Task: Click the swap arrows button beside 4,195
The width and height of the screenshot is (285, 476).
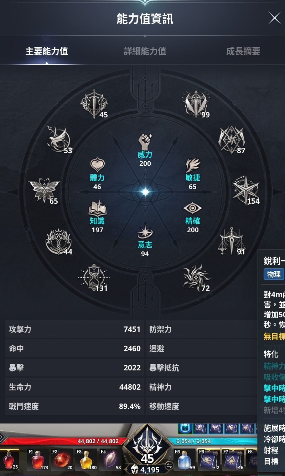Action: (169, 466)
